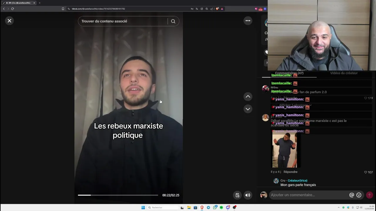Open Cru creator profile name in replies

(x=283, y=181)
